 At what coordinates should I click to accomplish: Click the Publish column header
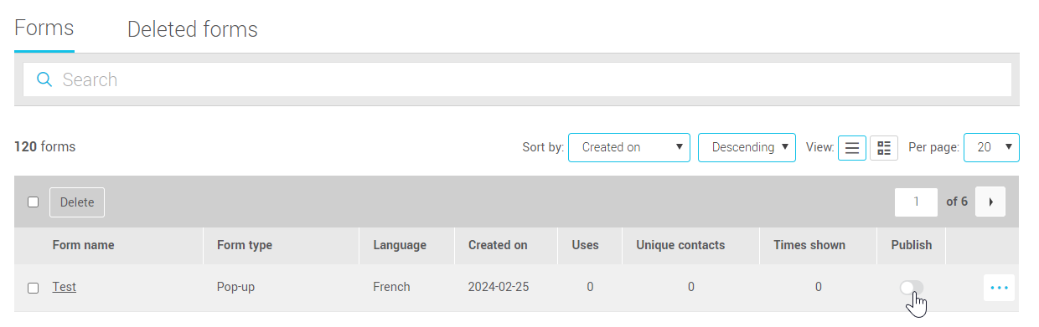(912, 245)
